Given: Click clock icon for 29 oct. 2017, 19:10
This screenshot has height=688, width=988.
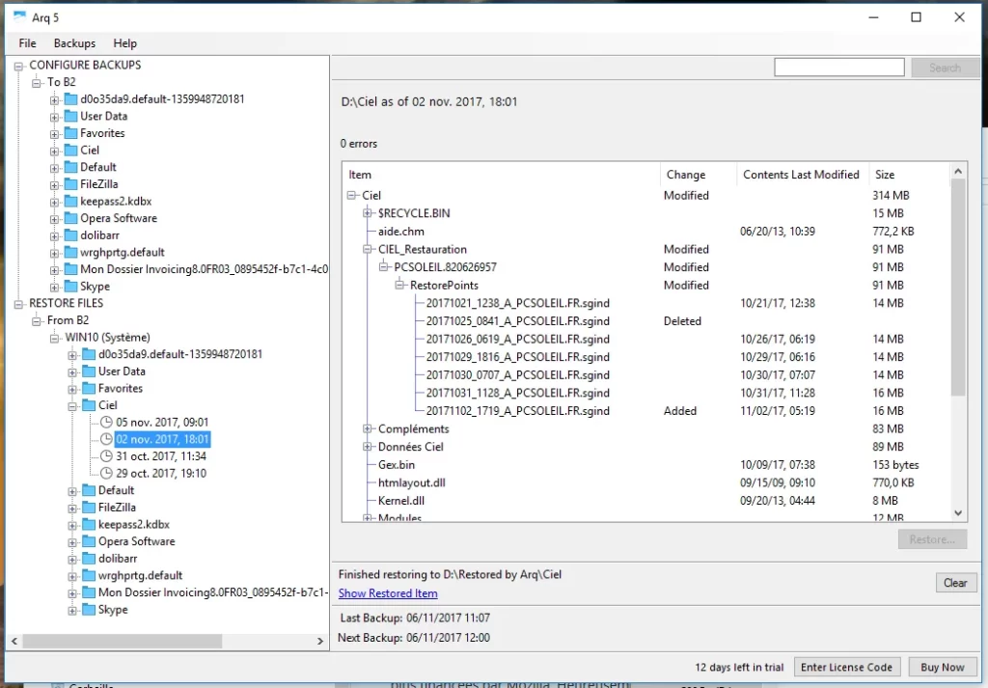Looking at the screenshot, I should [106, 473].
